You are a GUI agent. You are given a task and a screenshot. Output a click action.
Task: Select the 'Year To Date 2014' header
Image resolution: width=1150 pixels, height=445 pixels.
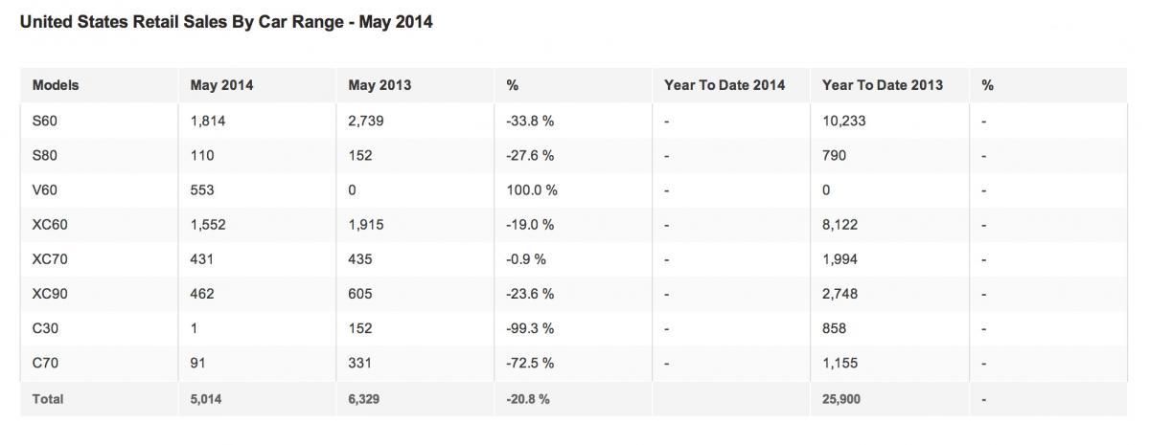coord(724,85)
